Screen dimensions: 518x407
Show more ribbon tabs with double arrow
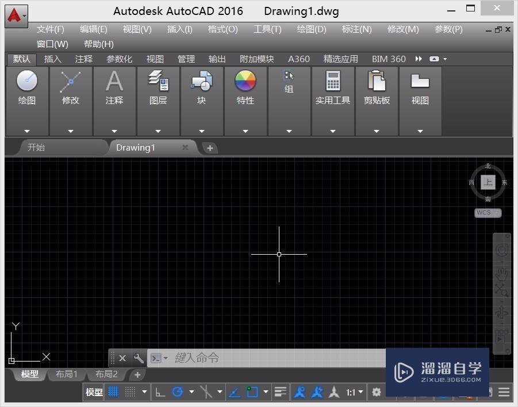(x=419, y=59)
